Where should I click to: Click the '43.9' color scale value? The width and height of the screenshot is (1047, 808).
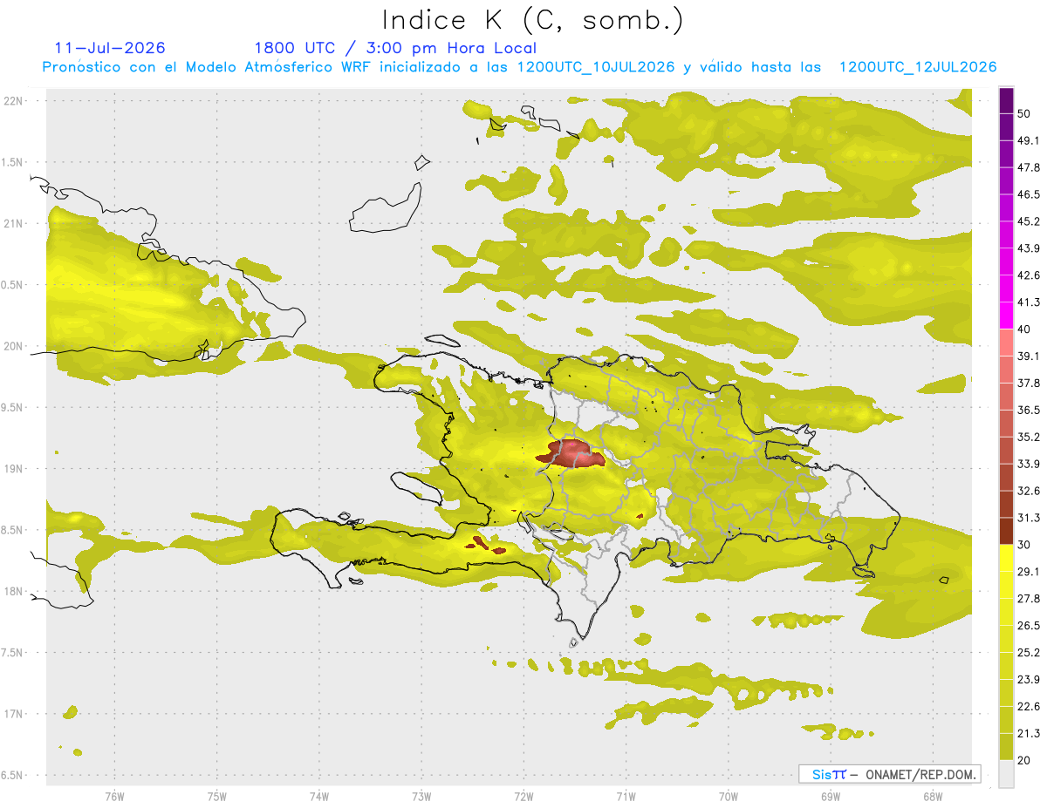[x=1029, y=248]
